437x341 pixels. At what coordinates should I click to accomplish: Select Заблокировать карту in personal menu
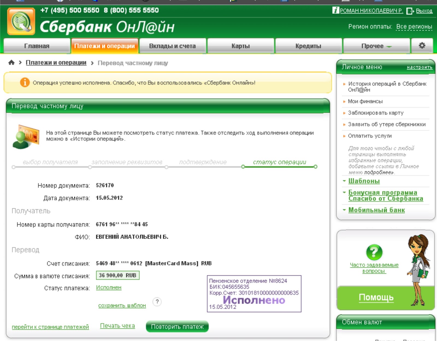376,113
